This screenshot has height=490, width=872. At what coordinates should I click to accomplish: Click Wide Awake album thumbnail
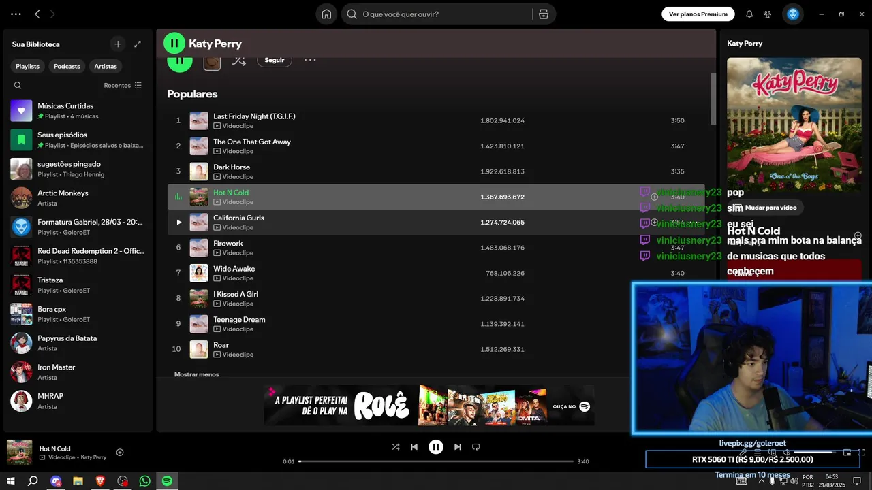[199, 273]
